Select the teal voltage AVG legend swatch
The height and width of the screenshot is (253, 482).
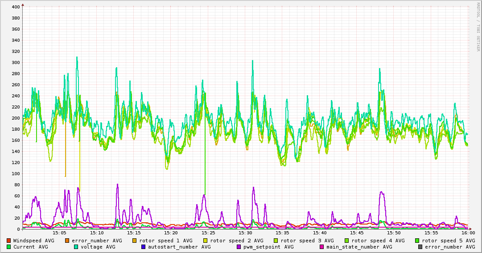point(76,247)
